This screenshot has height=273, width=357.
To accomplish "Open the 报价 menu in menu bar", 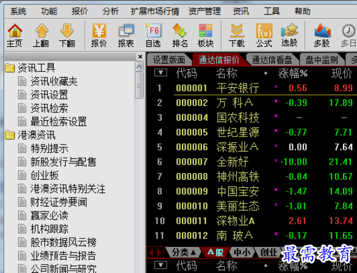I will click(x=80, y=11).
